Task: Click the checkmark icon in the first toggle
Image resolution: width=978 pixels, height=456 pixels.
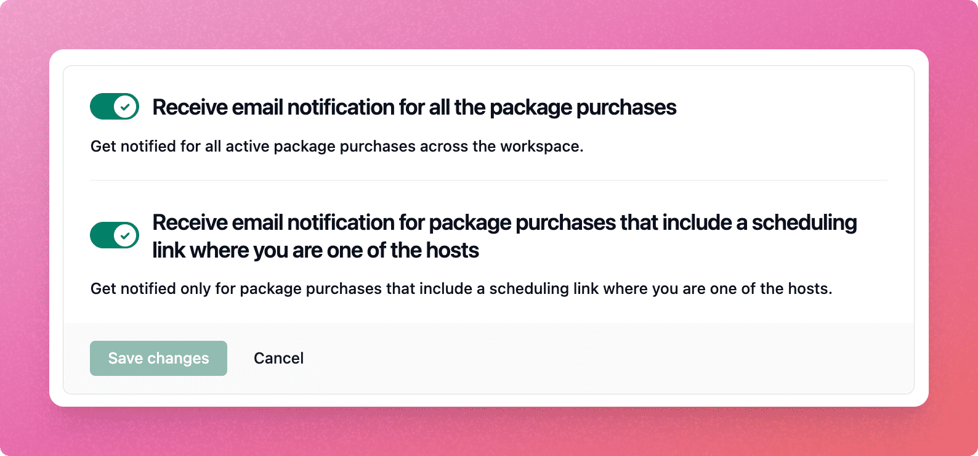Action: click(x=126, y=107)
